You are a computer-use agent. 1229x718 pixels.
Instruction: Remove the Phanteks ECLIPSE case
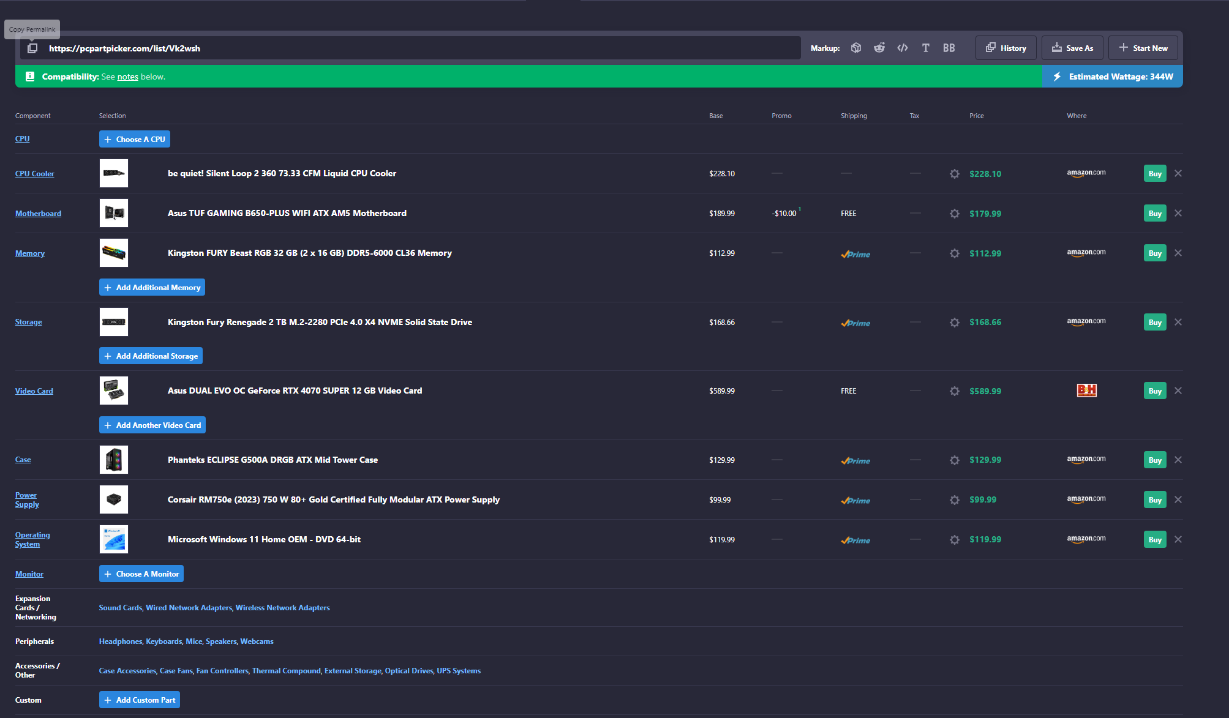pos(1178,460)
